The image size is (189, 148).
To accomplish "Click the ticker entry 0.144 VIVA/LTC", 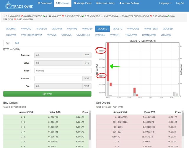I will tap(52, 16).
